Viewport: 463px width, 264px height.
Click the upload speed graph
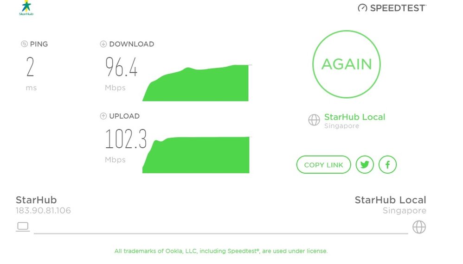197,155
